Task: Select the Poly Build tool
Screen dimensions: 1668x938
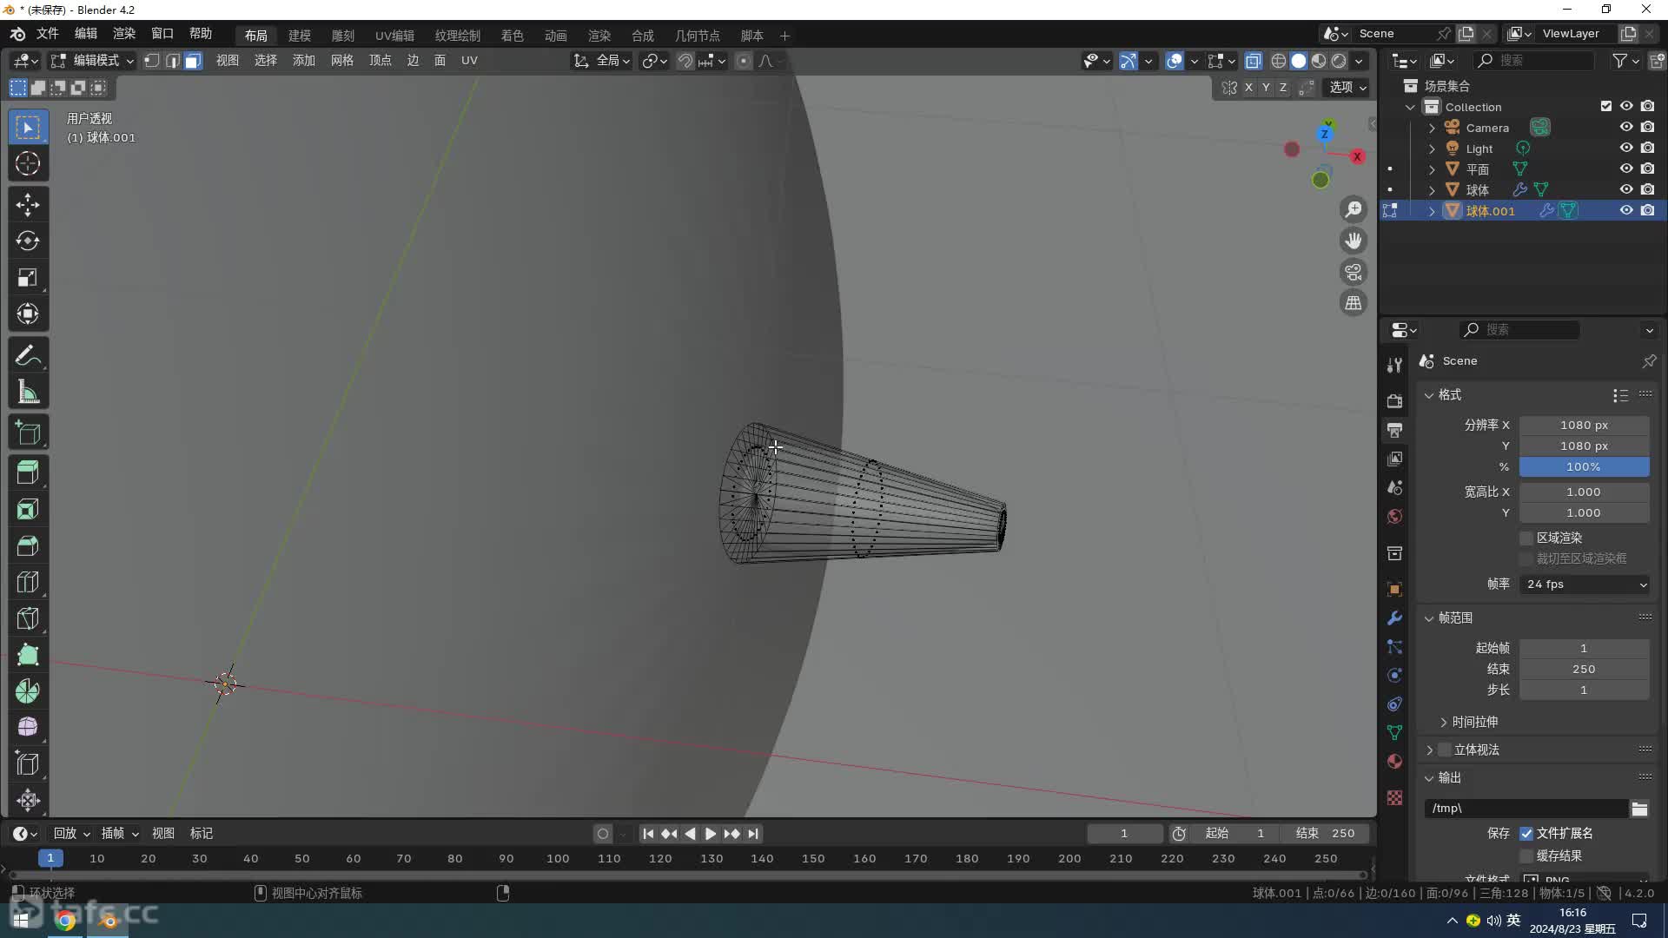Action: (x=28, y=656)
